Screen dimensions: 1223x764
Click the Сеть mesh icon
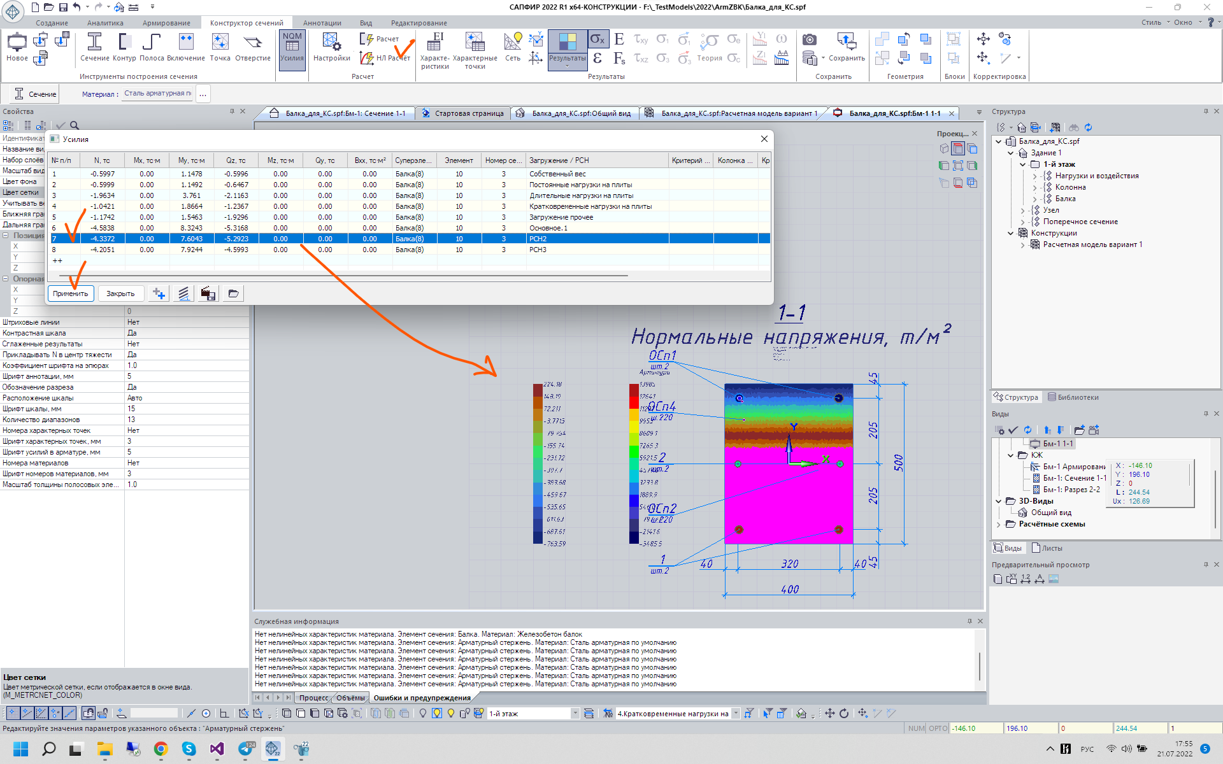coord(513,48)
